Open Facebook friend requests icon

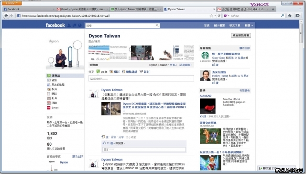[69, 25]
